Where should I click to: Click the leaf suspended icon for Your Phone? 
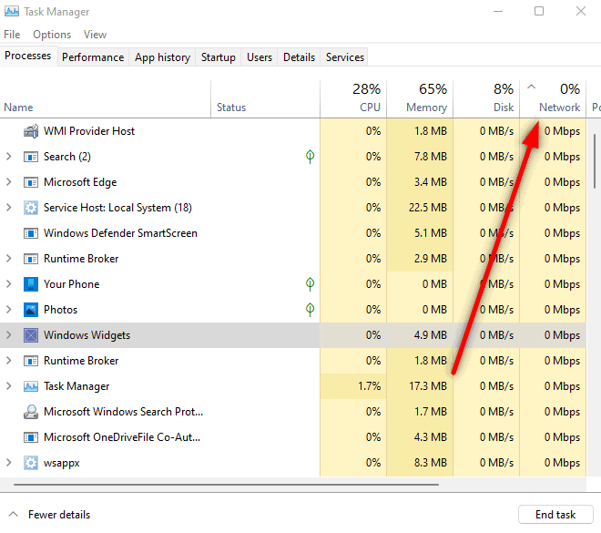(311, 284)
